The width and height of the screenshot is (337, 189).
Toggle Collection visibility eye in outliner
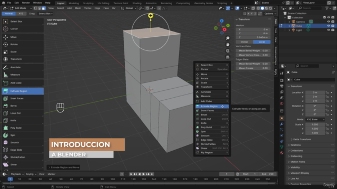[329, 17]
